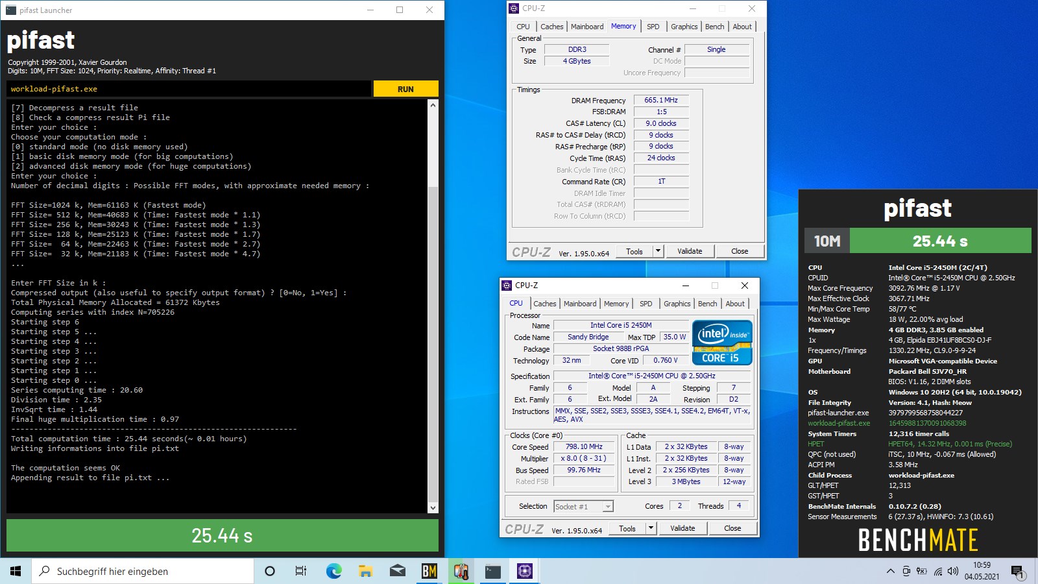Open the Mail app from the taskbar
This screenshot has height=584, width=1038.
pyautogui.click(x=398, y=571)
